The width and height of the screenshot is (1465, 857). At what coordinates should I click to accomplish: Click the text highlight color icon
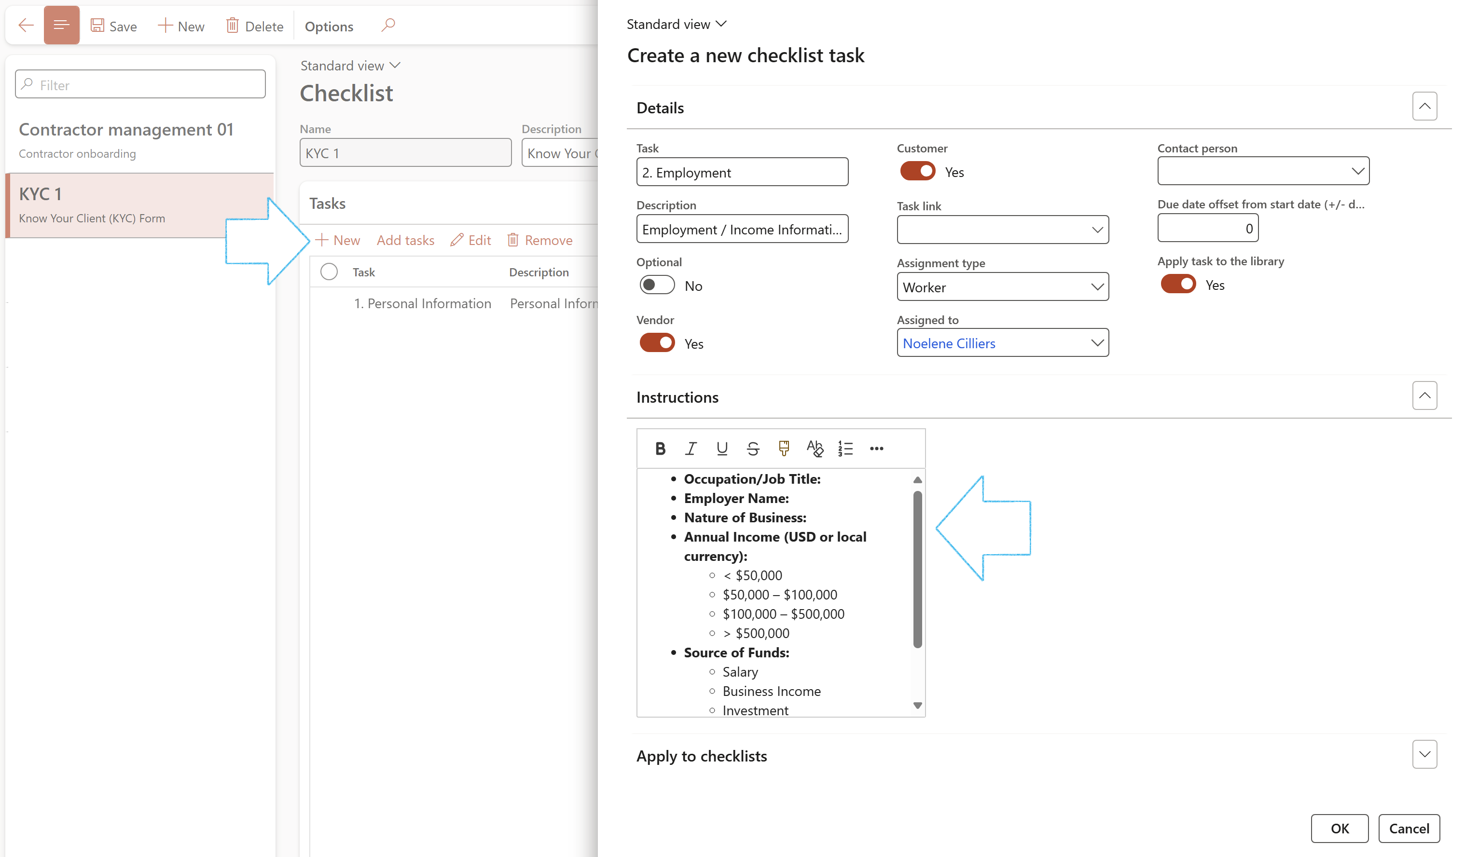[x=784, y=449]
